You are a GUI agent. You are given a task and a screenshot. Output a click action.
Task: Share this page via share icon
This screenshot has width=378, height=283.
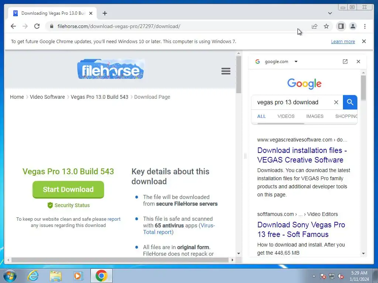315,26
